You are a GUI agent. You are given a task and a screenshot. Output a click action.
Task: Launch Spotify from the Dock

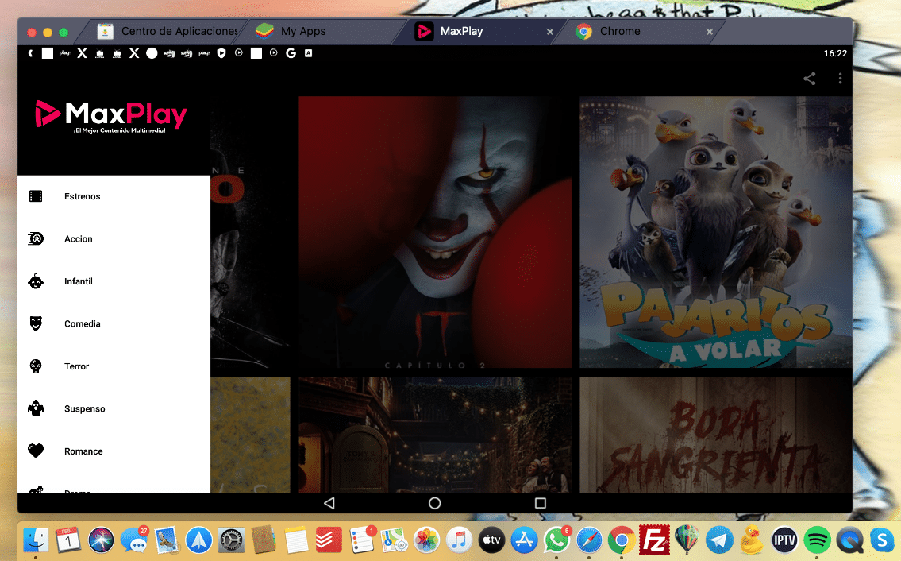point(817,540)
